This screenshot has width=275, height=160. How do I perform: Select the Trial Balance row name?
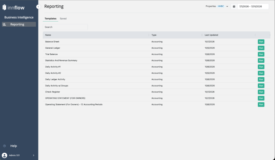pos(51,54)
